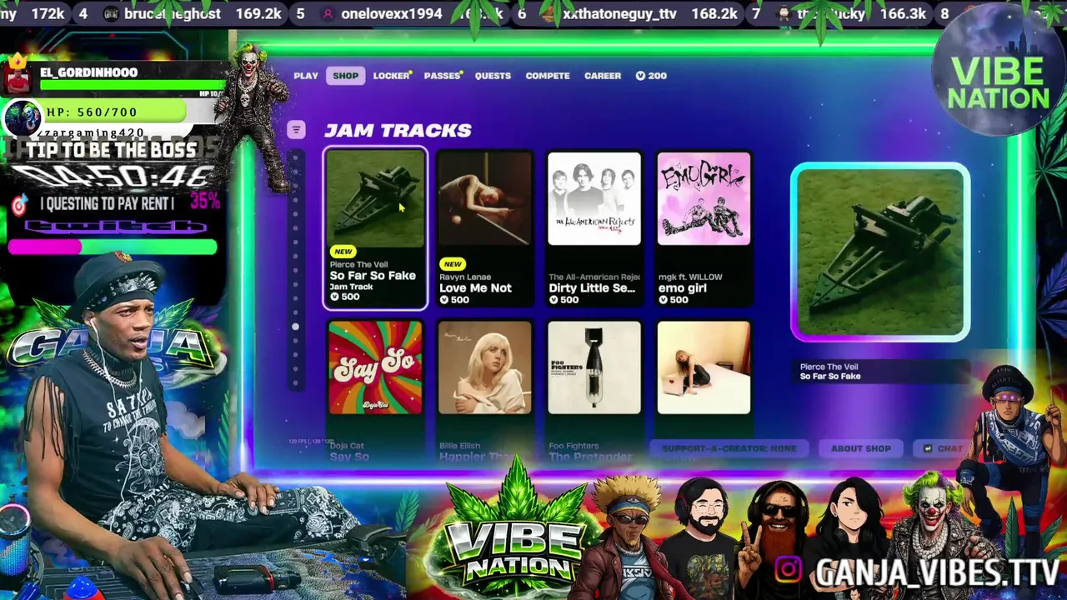The image size is (1067, 600).
Task: Click "Ravyn Lenae" artist name
Action: [x=465, y=277]
